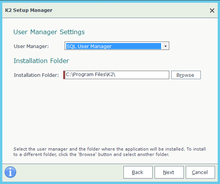Click the instruction text starting 'Select the user manager'
The width and height of the screenshot is (220, 184).
click(x=110, y=149)
